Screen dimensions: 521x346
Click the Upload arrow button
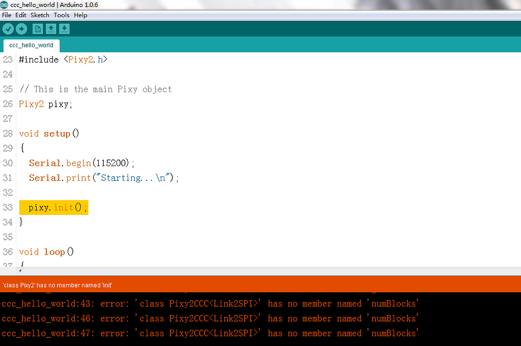(21, 29)
